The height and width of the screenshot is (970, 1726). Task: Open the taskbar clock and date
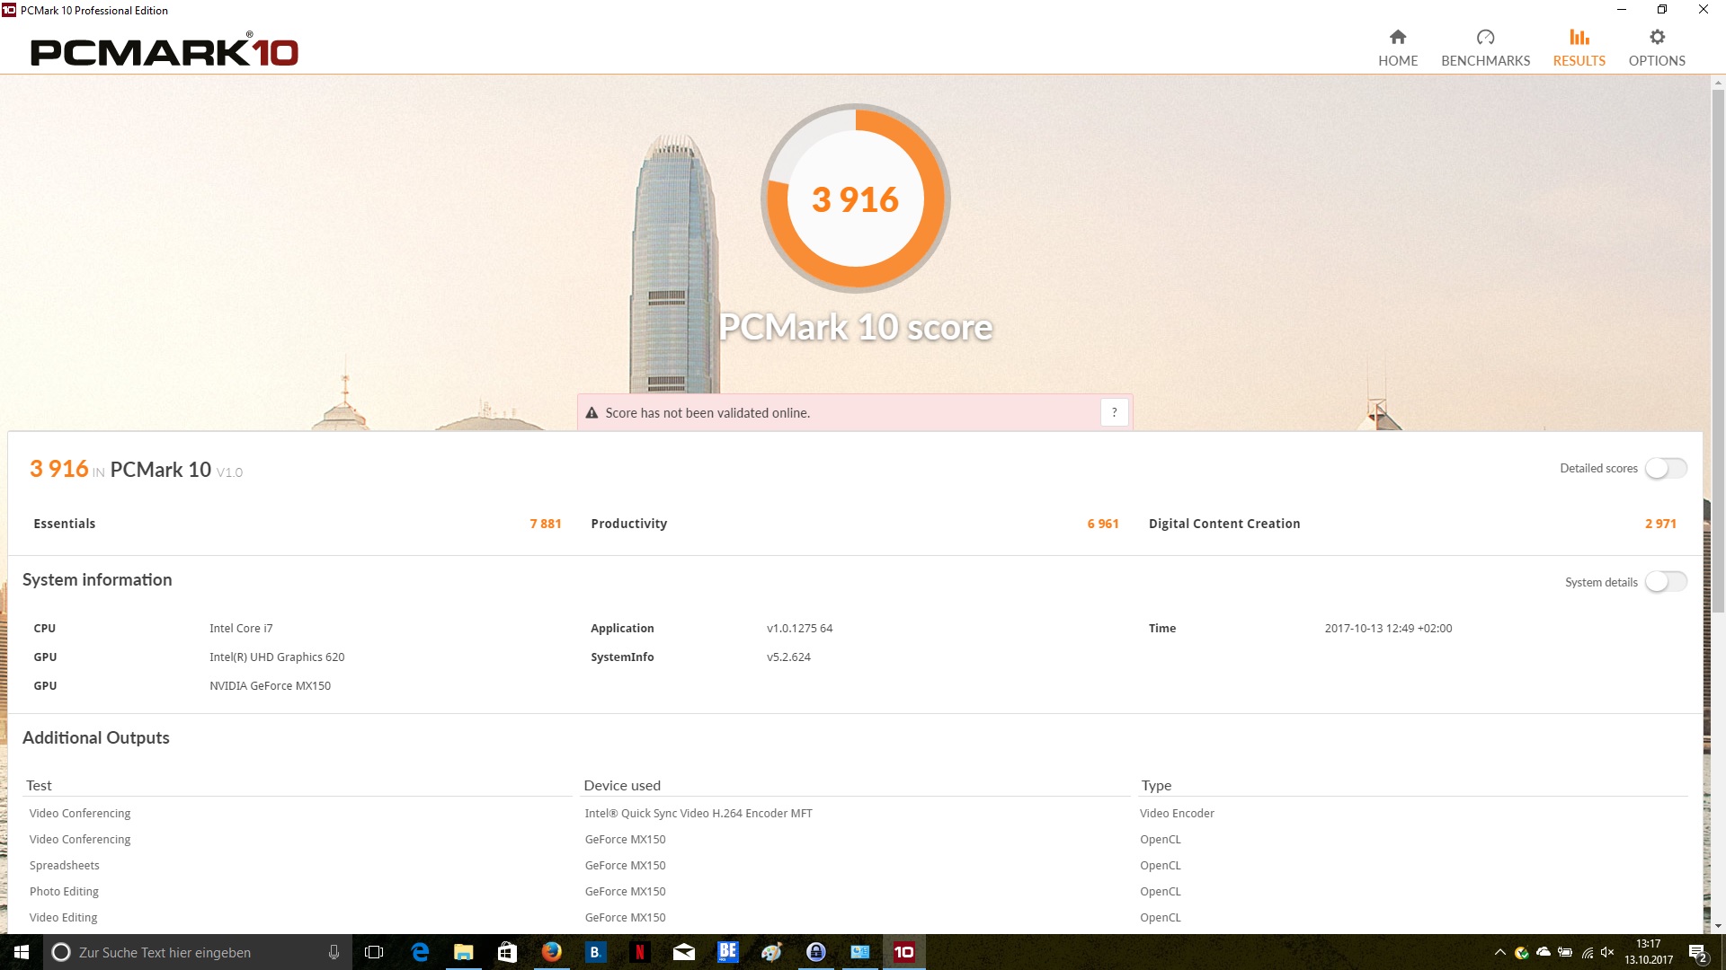(1649, 952)
